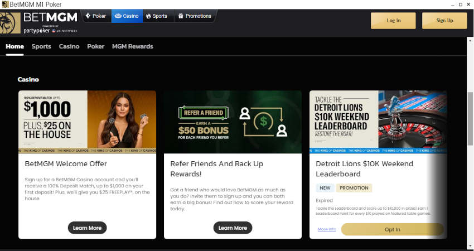Click the BetMGM Welcome Offer title
The height and width of the screenshot is (251, 474).
point(66,164)
